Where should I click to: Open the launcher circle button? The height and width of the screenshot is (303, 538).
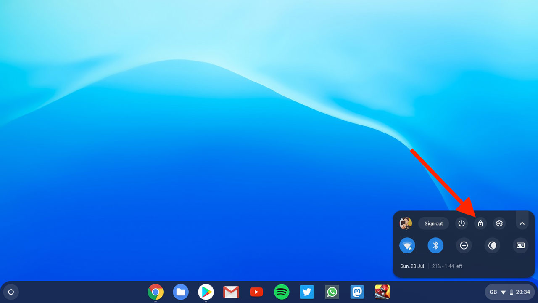coord(11,292)
